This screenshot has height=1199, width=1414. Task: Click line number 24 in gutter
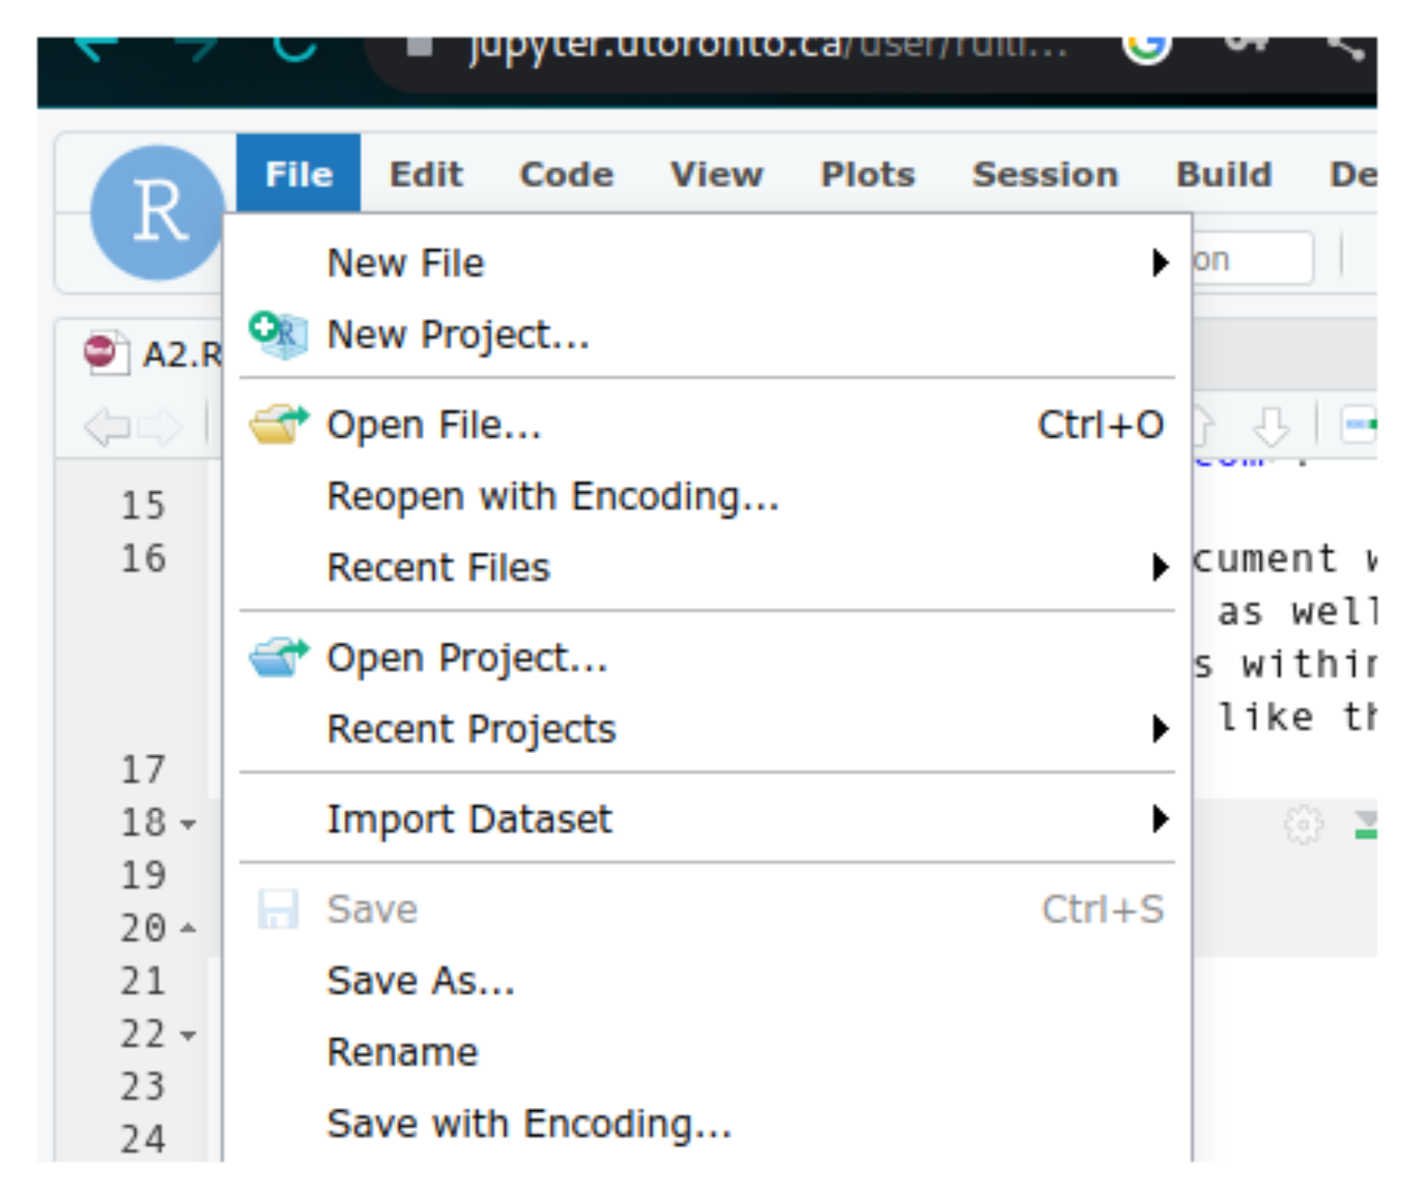click(x=143, y=1139)
